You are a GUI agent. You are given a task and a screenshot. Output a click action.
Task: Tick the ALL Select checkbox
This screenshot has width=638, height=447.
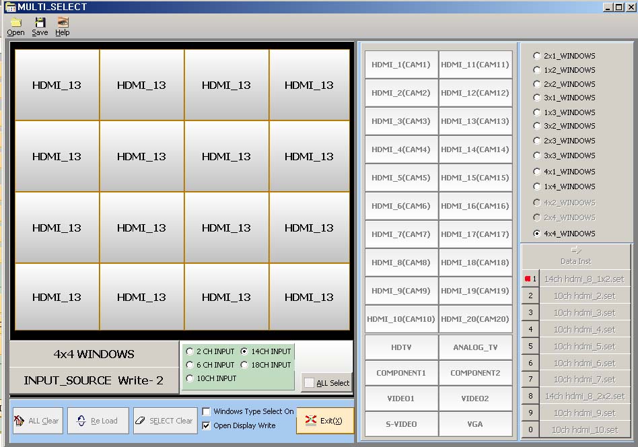(309, 382)
